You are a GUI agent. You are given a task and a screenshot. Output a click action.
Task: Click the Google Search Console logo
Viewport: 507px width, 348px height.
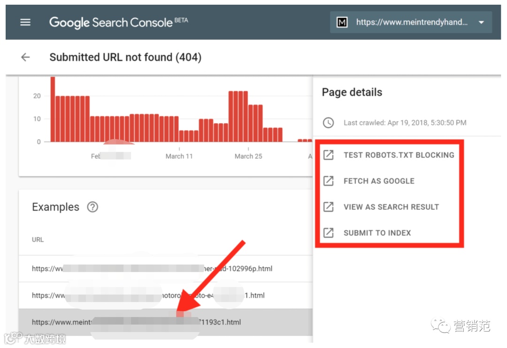[x=118, y=22]
